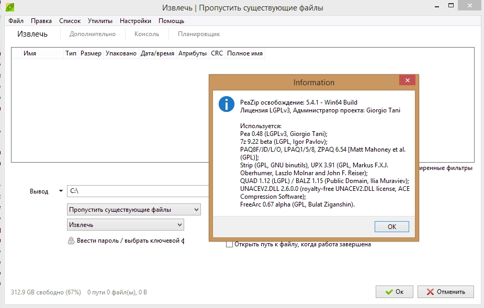484x308 pixels.
Task: Switch to the Дополнительно tab
Action: 92,34
